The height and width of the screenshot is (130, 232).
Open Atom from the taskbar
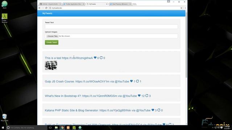click(x=80, y=127)
